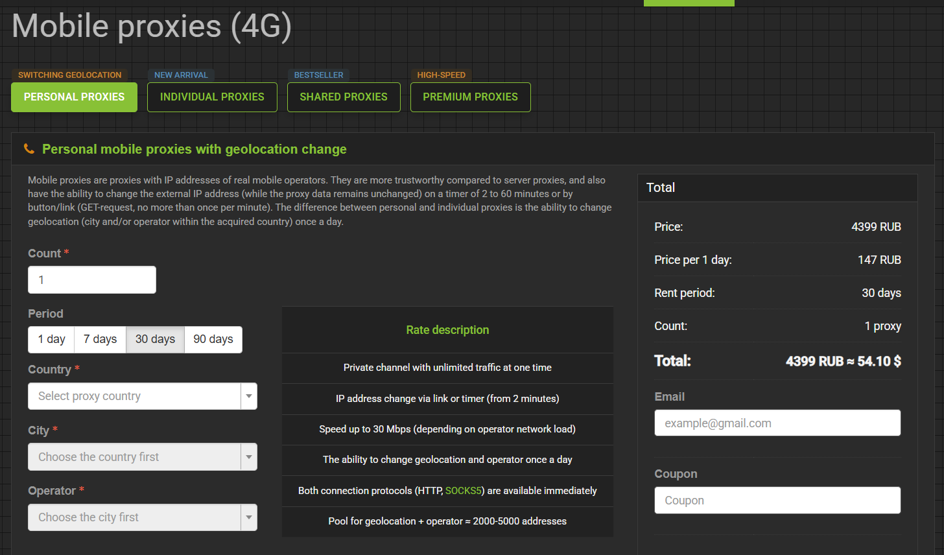The width and height of the screenshot is (944, 555).
Task: Open the Operator dropdown
Action: 143,517
